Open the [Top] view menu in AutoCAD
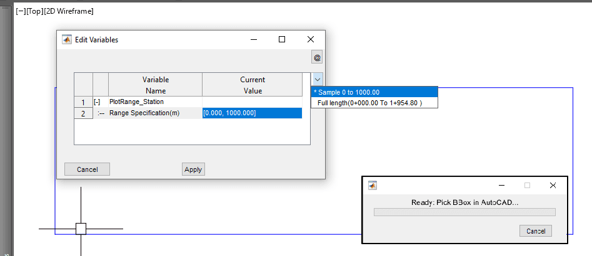This screenshot has height=256, width=592. tap(35, 11)
